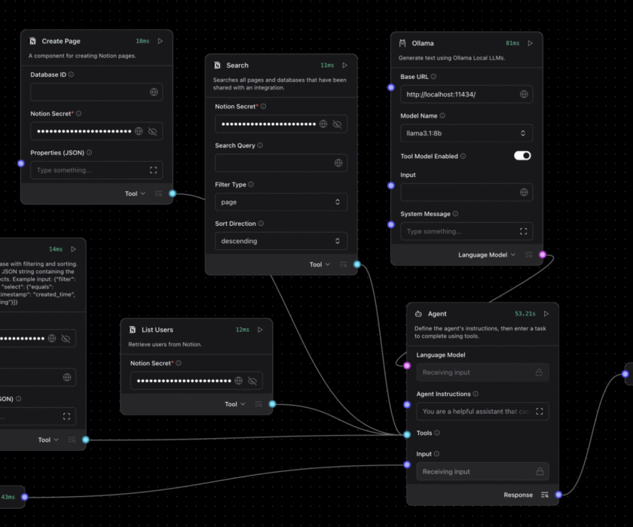633x527 pixels.
Task: Click the Notion icon on Create Page node
Action: coord(32,41)
